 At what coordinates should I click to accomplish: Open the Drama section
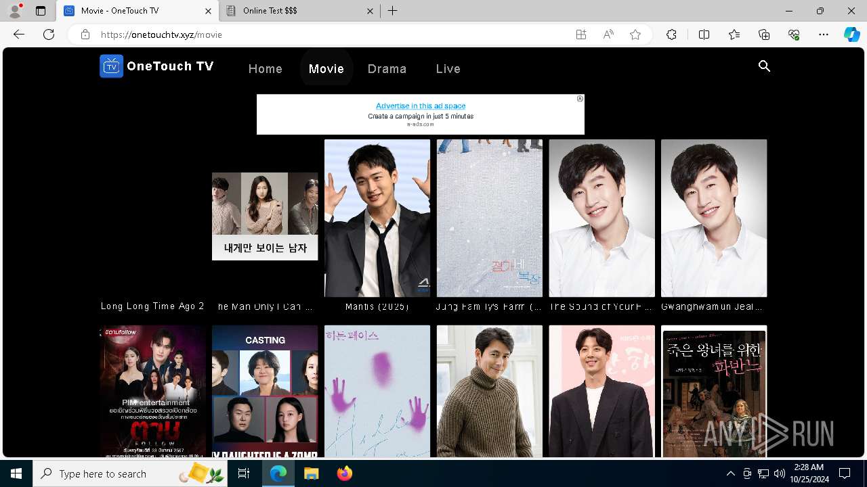pos(387,68)
